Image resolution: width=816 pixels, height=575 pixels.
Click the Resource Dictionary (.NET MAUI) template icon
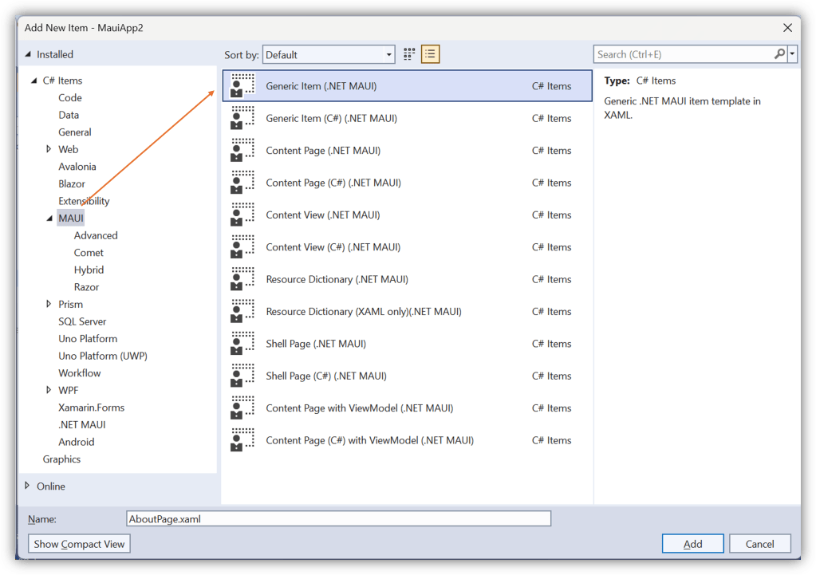[x=242, y=279]
